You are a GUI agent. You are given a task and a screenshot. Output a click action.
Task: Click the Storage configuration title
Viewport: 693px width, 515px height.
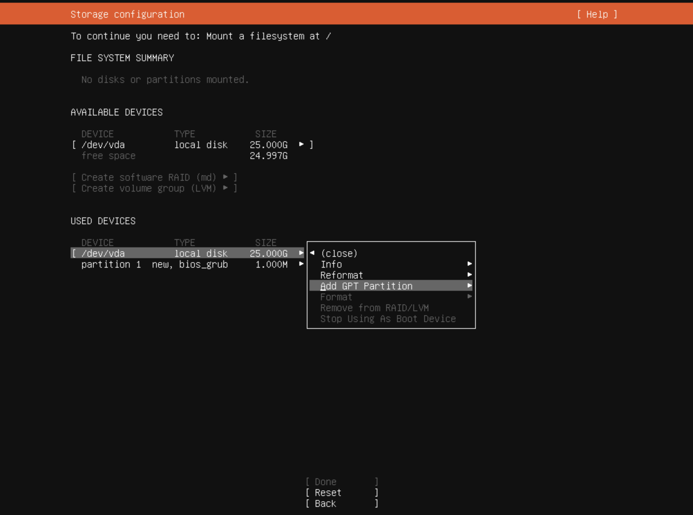point(128,14)
